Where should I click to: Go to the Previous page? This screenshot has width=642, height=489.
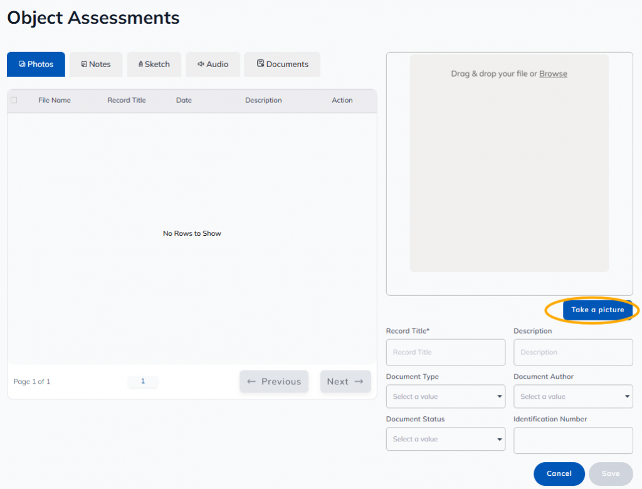click(x=274, y=381)
